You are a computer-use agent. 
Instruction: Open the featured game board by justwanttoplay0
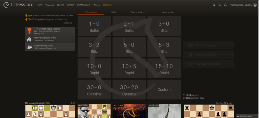pyautogui.click(x=50, y=111)
